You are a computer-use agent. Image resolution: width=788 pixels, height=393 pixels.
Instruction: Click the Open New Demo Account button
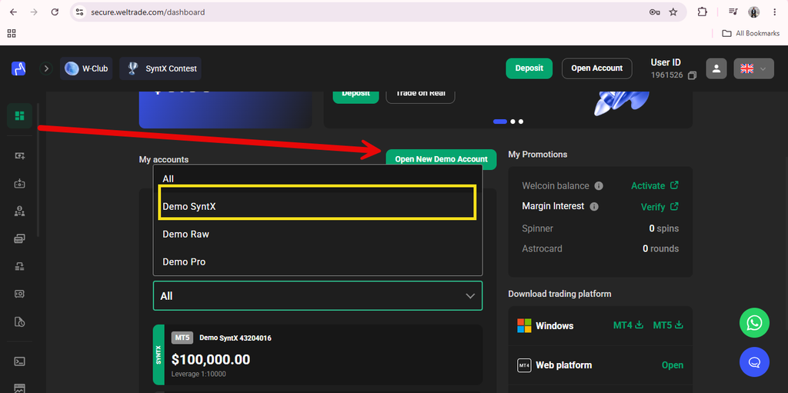(x=441, y=159)
